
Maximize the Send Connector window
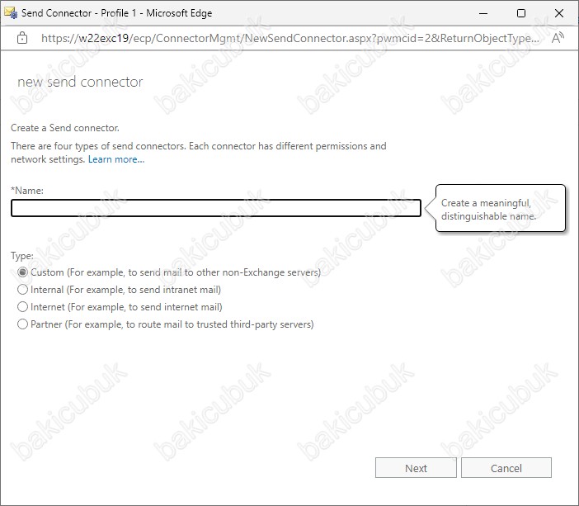[521, 13]
